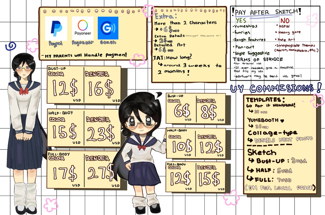325x215 pixels.
Task: Click "Innapropiate Themes" in the NO list
Action: point(295,45)
